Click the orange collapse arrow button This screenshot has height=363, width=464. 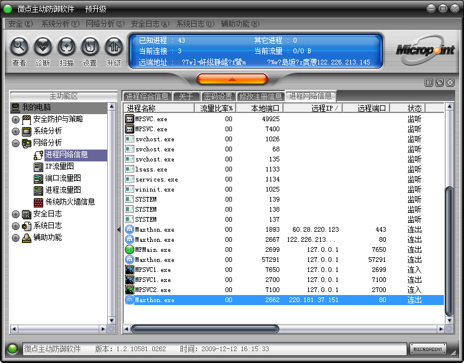(x=232, y=79)
